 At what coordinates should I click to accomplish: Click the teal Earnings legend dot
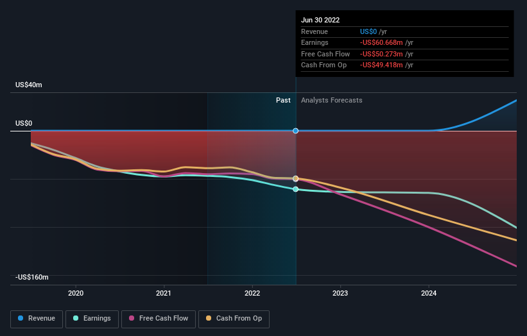(76, 318)
